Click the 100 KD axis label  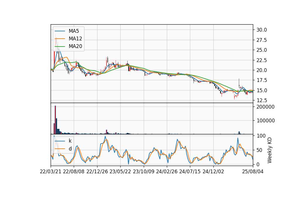pyautogui.click(x=261, y=136)
